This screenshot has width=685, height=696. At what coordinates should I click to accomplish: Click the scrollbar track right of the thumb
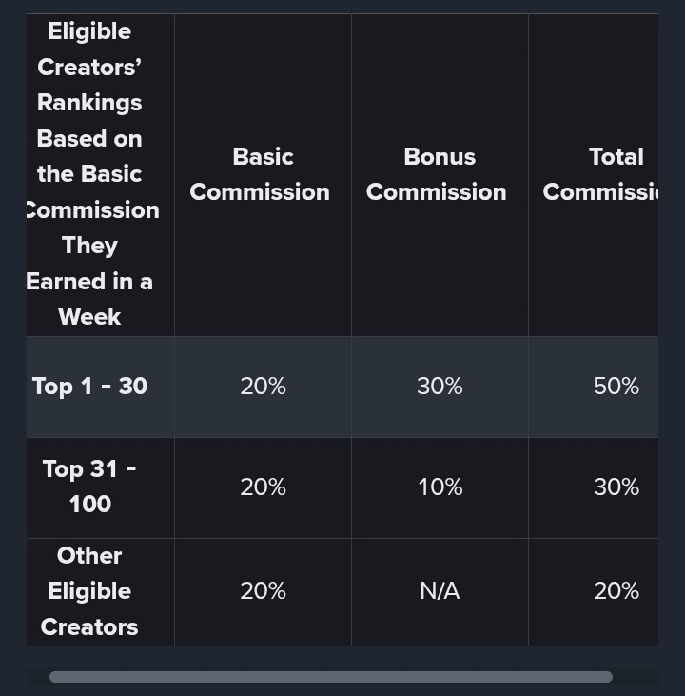point(635,677)
